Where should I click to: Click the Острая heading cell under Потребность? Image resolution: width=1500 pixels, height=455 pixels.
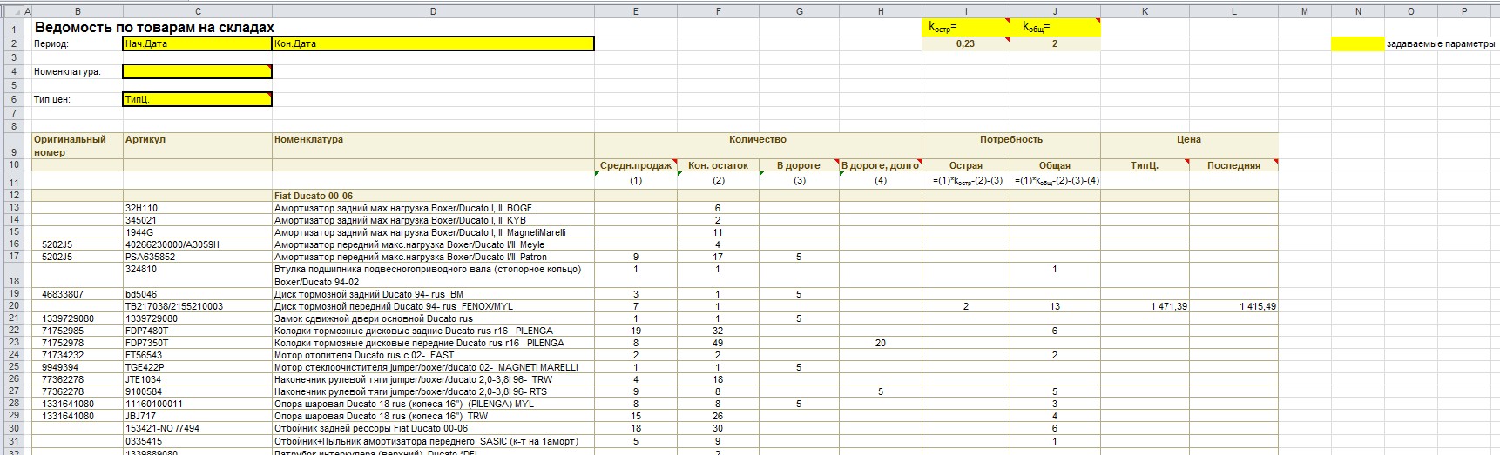(x=965, y=165)
